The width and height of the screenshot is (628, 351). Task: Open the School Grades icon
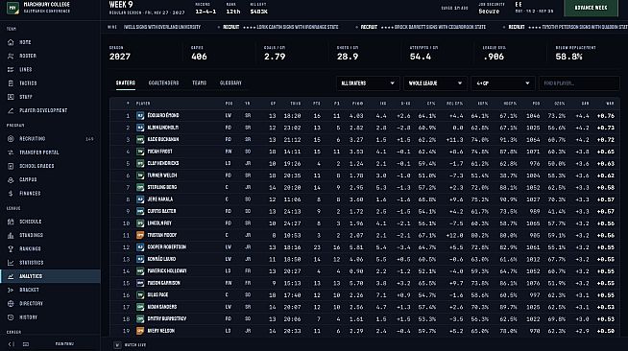pos(11,166)
